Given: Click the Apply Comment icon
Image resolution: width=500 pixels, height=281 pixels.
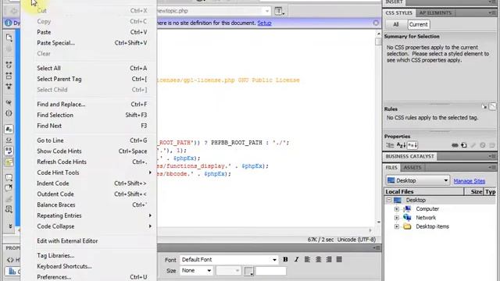Looking at the screenshot, I should (9, 177).
